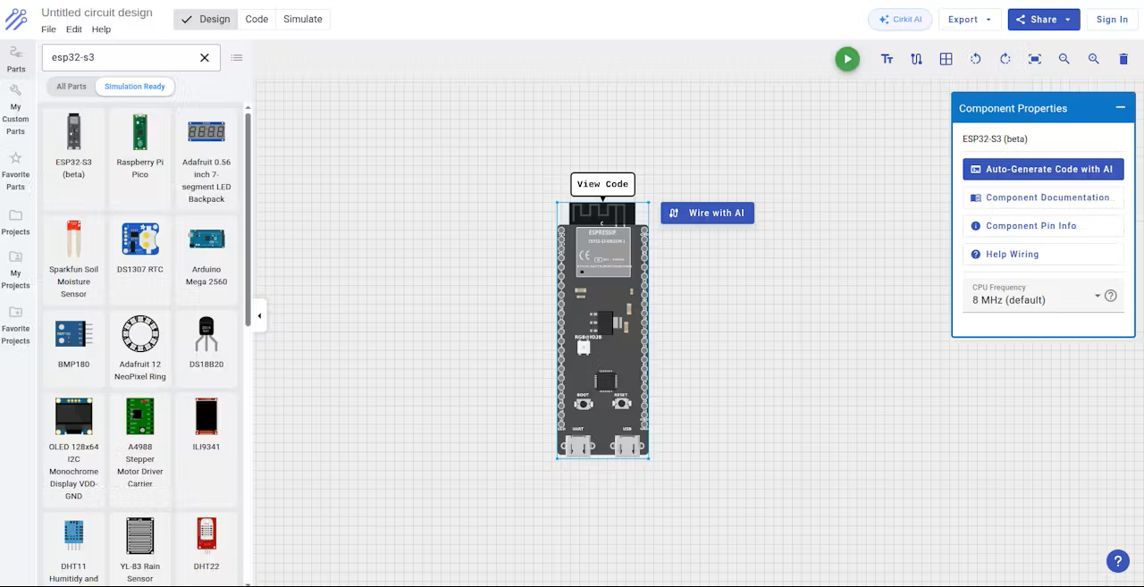Switch to the Code tab
The image size is (1144, 587).
point(257,19)
